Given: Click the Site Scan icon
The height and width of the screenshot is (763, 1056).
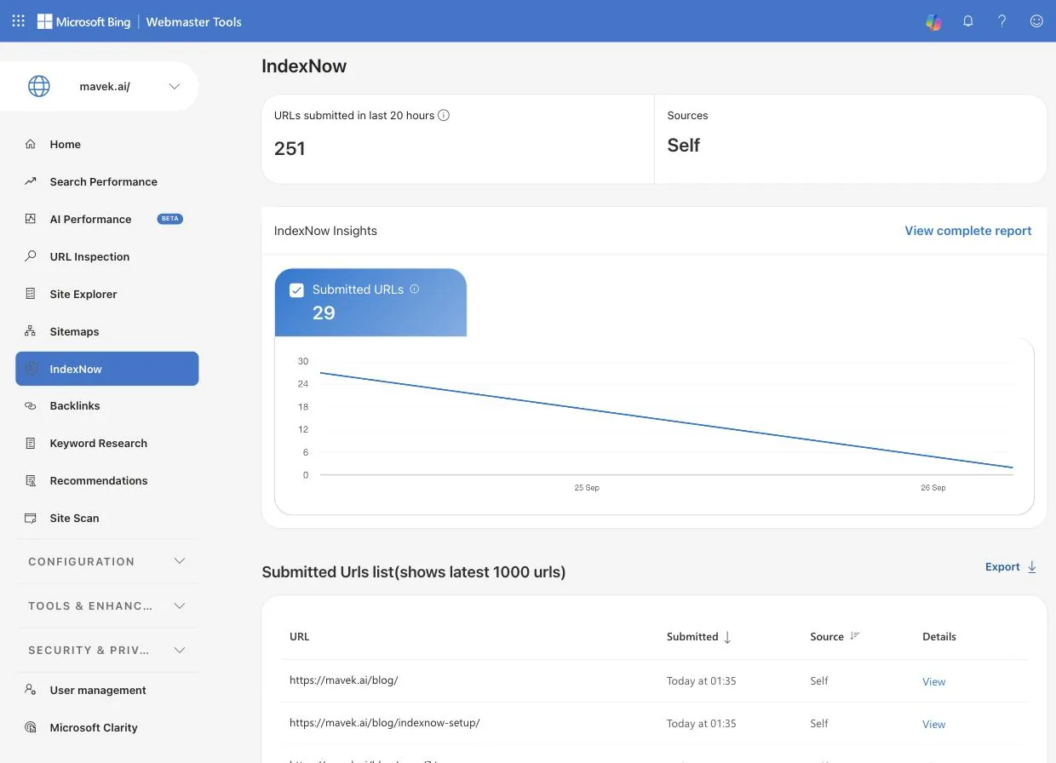Looking at the screenshot, I should 31,518.
